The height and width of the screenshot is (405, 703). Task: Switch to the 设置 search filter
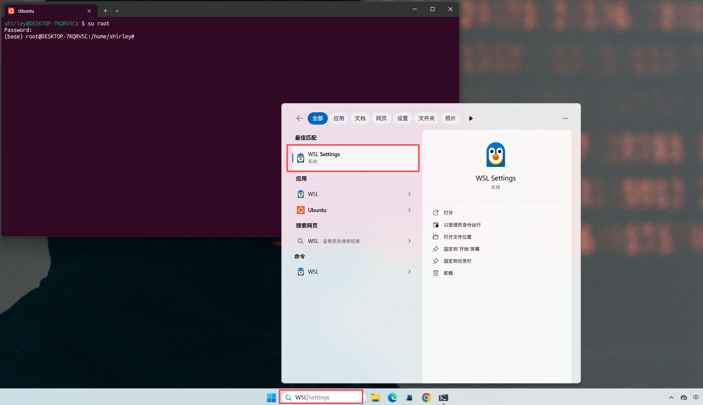pos(402,118)
